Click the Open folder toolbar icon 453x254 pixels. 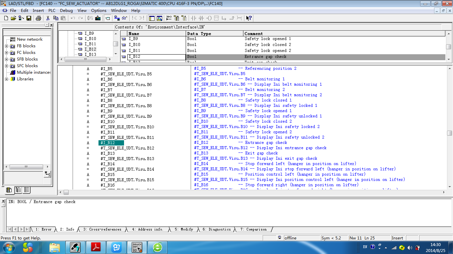(13, 18)
